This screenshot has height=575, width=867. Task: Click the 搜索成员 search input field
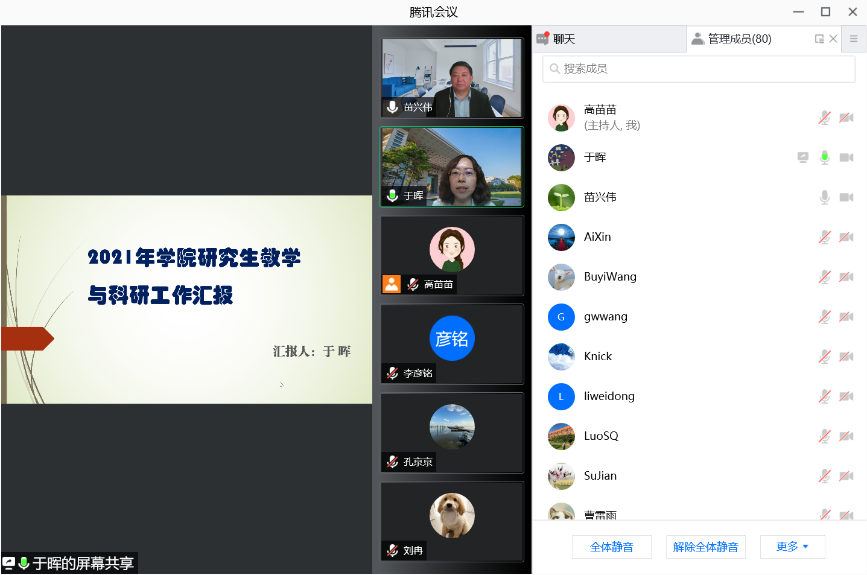[x=664, y=69]
